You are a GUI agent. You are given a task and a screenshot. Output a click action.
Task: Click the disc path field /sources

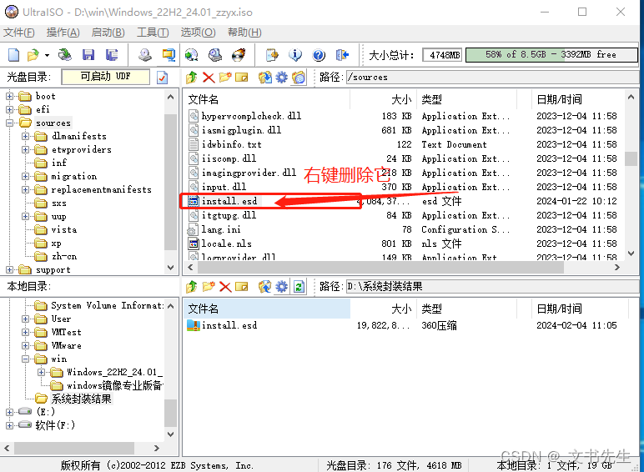coord(492,78)
